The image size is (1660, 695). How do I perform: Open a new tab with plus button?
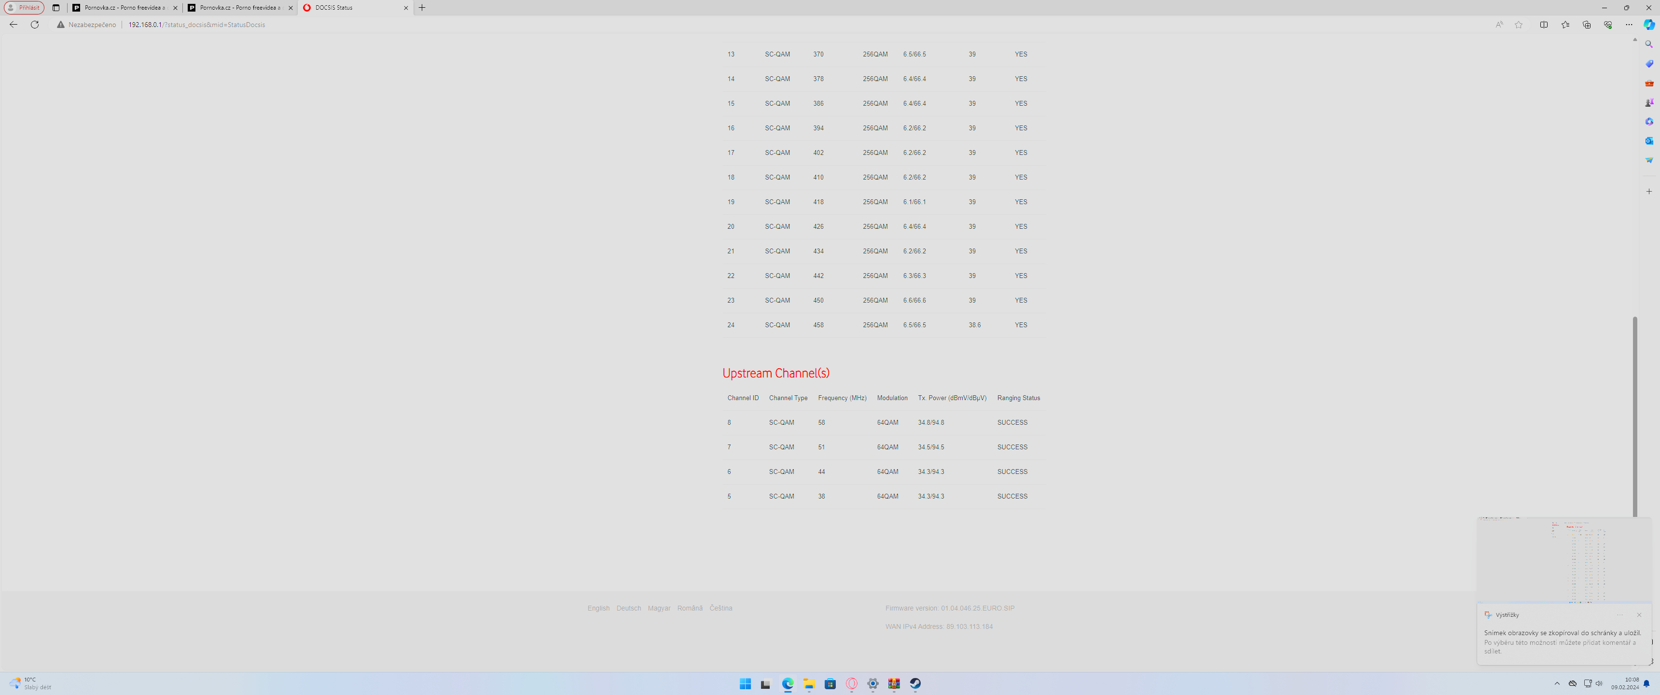pyautogui.click(x=422, y=8)
